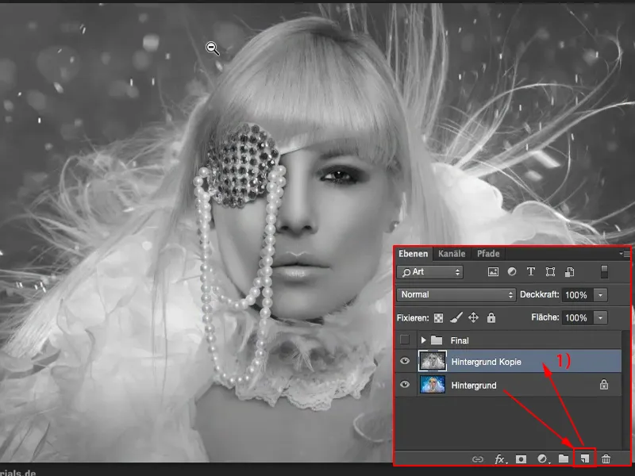Add a layer mask icon
This screenshot has width=635, height=476.
point(521,459)
